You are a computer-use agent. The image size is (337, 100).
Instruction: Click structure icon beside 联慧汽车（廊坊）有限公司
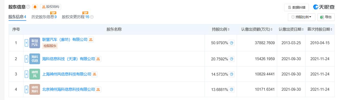click(x=91, y=40)
